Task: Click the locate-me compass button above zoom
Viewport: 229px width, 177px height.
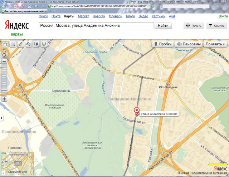Action: point(4,55)
